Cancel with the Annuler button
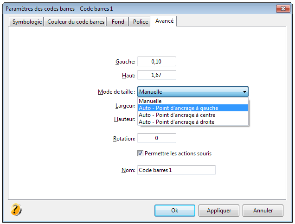The width and height of the screenshot is (295, 224). point(263,211)
